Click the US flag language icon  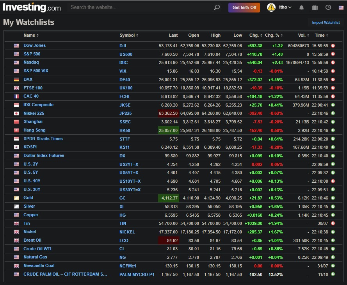[x=341, y=8]
